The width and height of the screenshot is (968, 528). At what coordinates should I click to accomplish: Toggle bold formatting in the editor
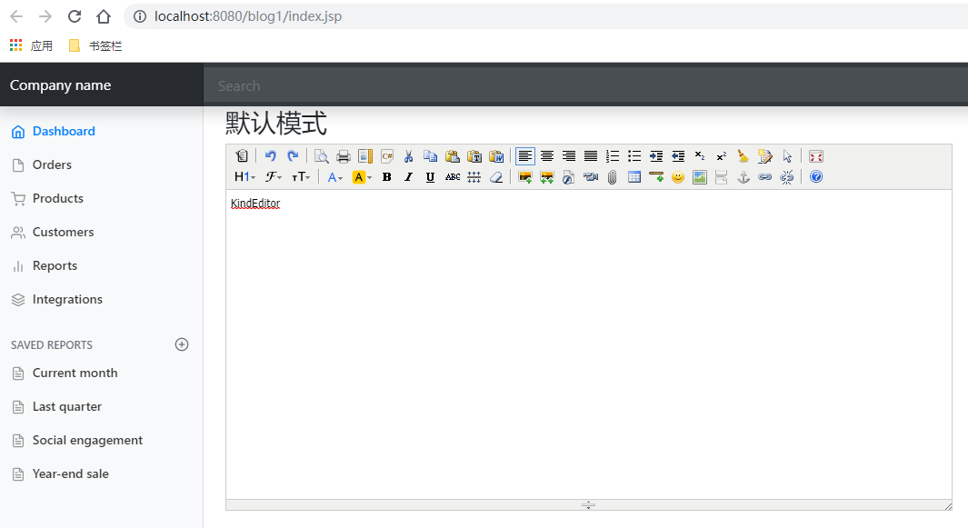pos(386,176)
